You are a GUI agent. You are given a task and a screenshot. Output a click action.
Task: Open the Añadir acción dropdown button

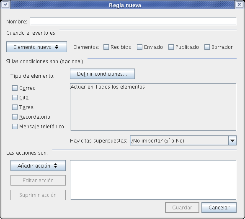[38, 166]
